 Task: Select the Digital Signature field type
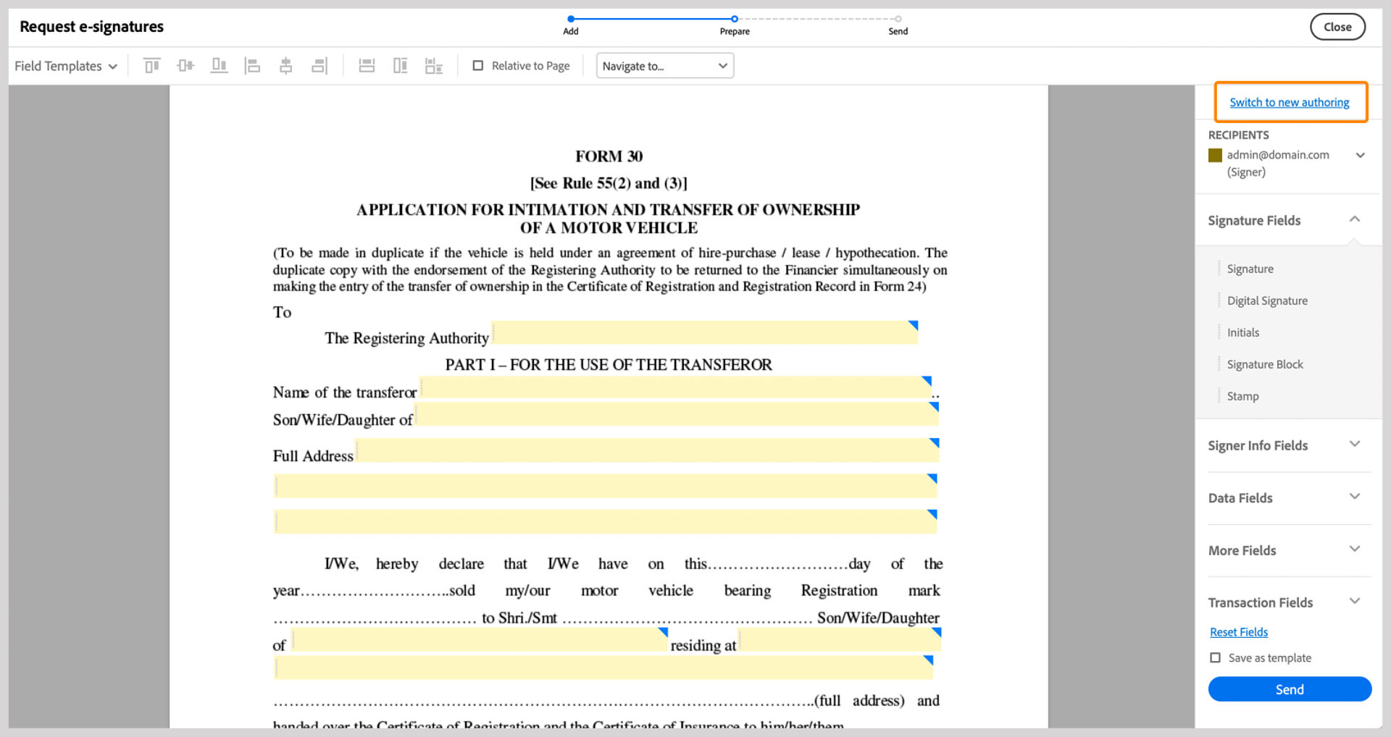tap(1267, 300)
